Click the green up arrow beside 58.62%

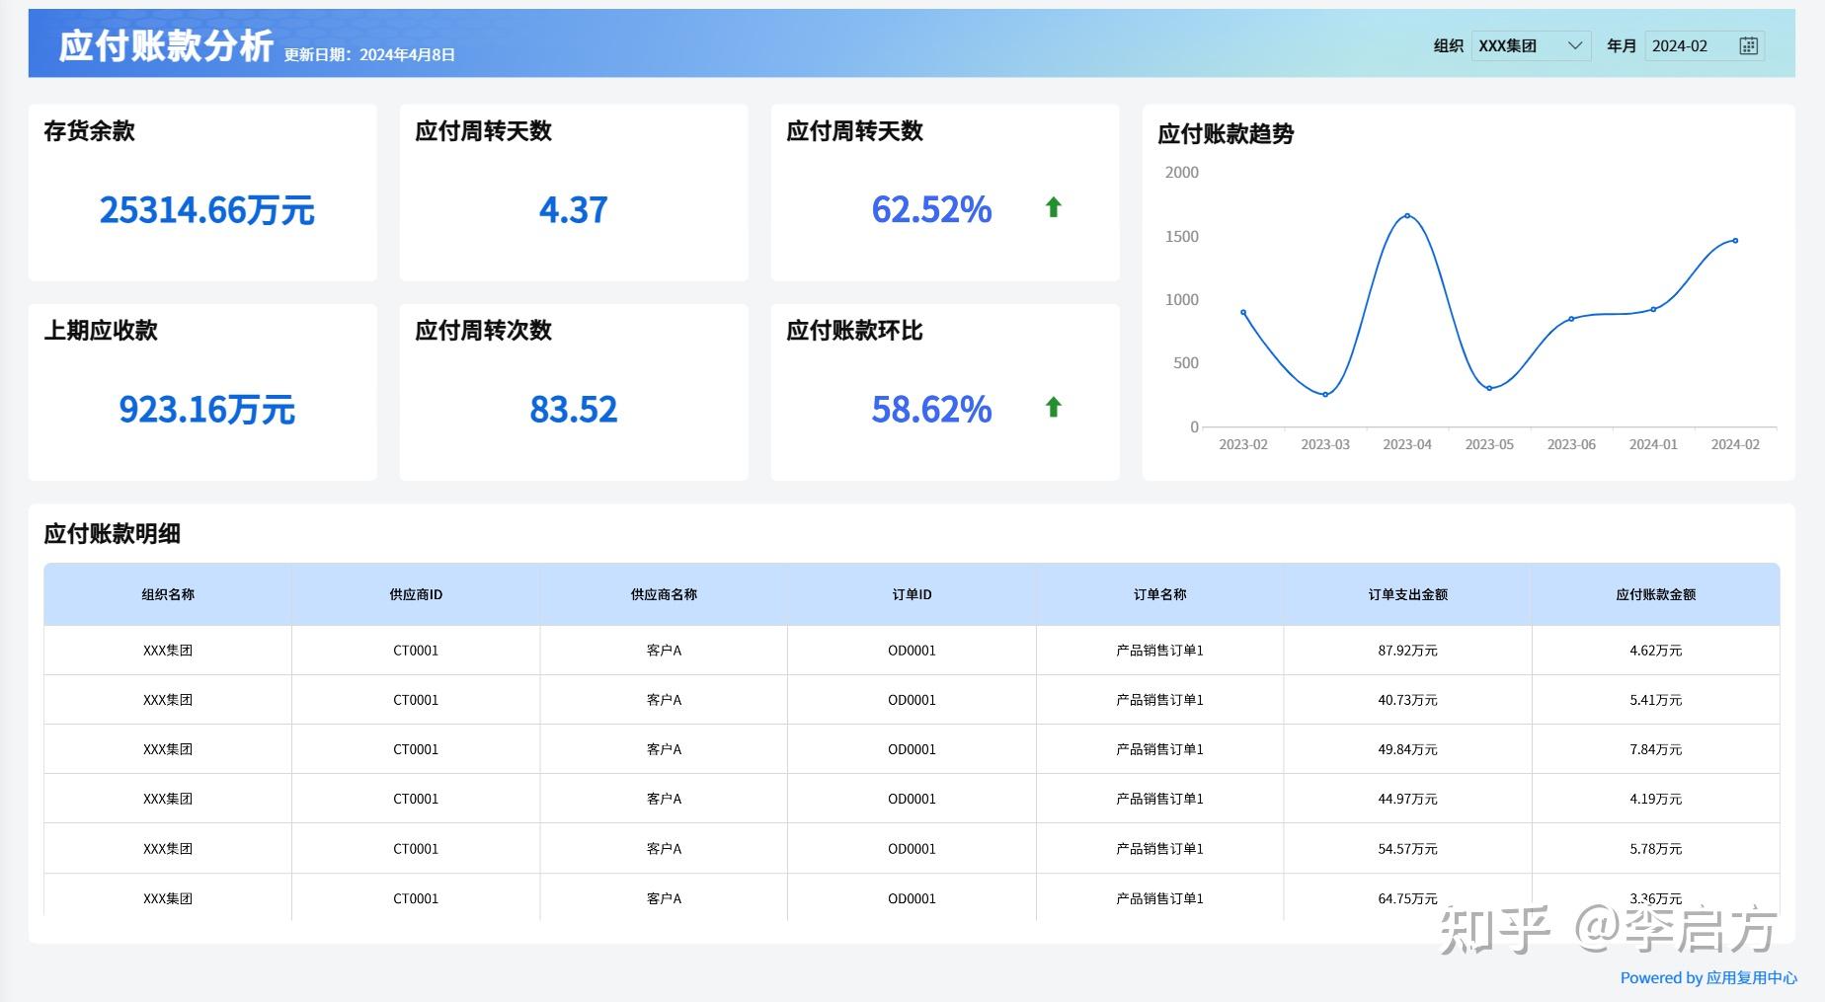tap(1054, 407)
